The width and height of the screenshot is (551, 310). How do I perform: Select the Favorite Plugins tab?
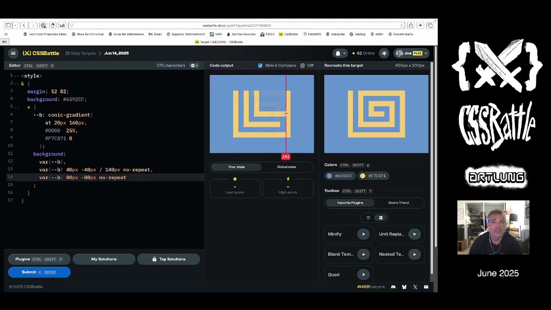point(350,203)
